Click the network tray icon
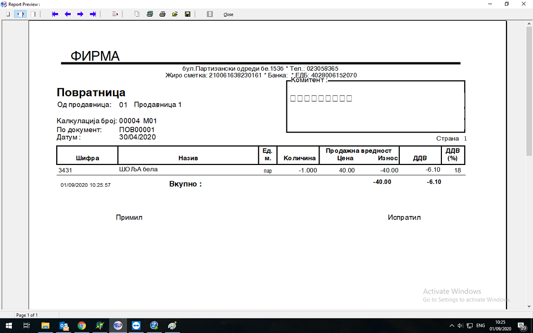533x333 pixels. [470, 326]
